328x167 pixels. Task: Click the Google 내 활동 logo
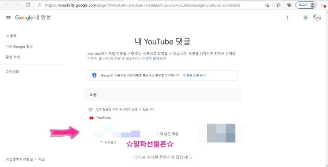(x=33, y=18)
